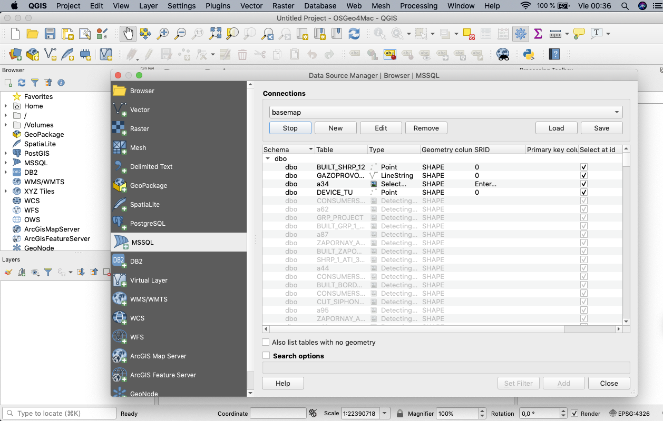Click the Remove connection button

[x=426, y=128]
